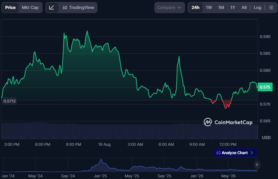Click the 12:00 PM time label

(x=228, y=144)
